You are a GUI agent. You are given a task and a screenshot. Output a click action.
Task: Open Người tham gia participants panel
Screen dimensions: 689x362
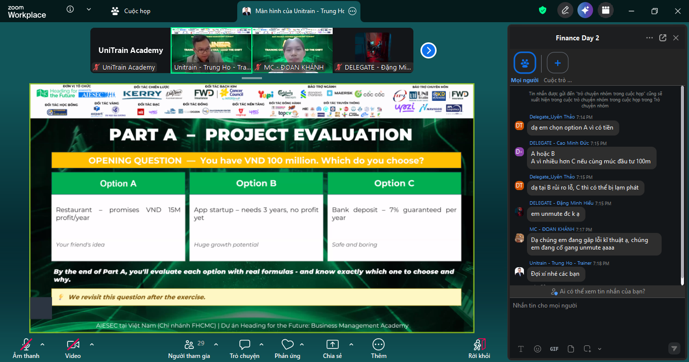tap(189, 348)
